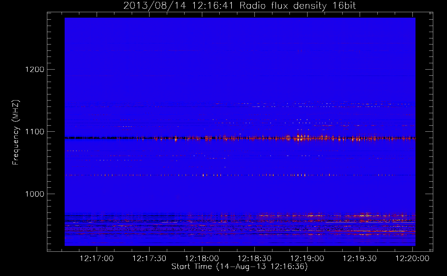Select the 1200 frequency tick label
Image resolution: width=447 pixels, height=276 pixels.
(x=35, y=69)
